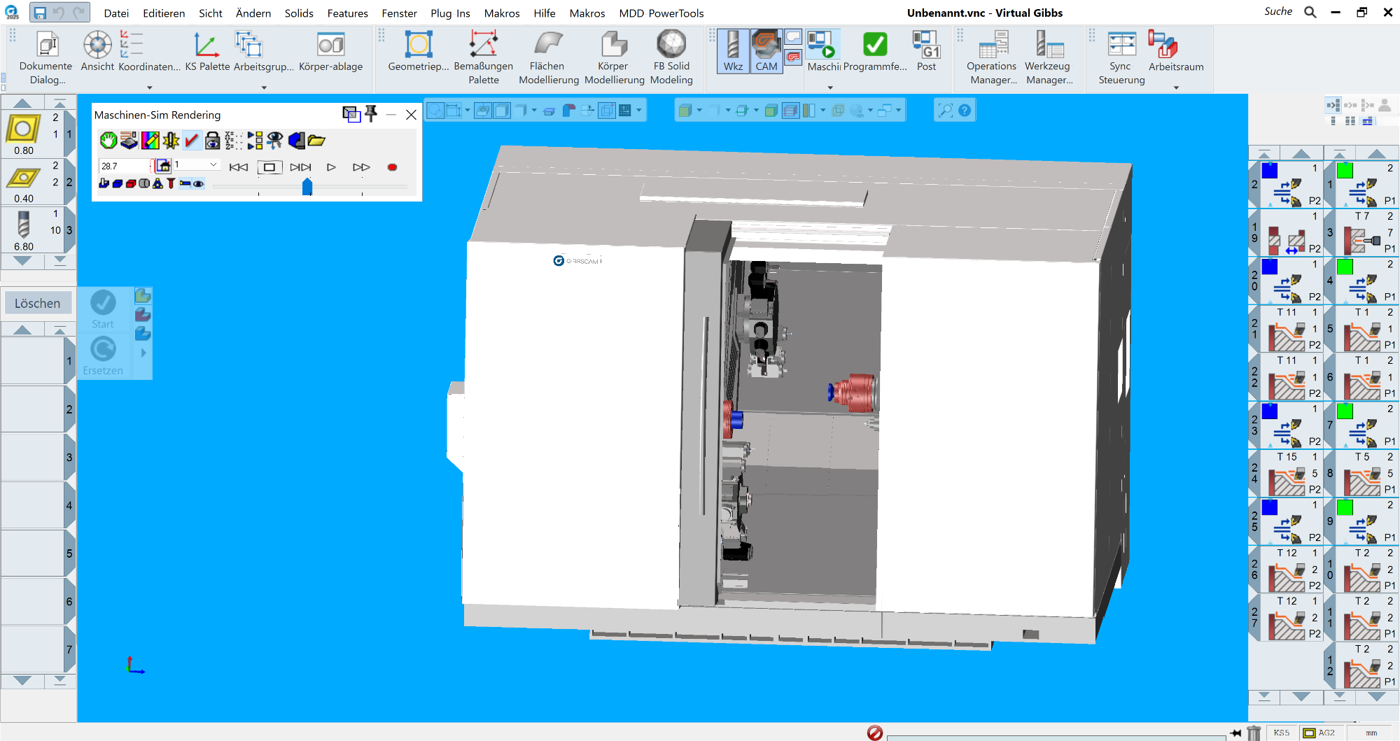Expand the Koordinaten group dropdown arrow
Screen dimensions: 1400x741
[149, 88]
